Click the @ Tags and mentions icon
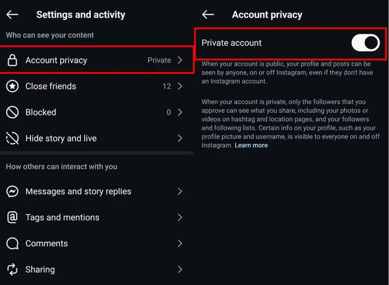The width and height of the screenshot is (389, 285). [12, 218]
